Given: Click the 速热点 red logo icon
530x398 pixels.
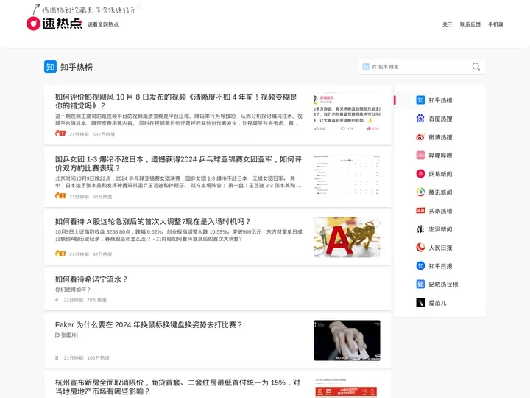Looking at the screenshot, I should coord(33,24).
